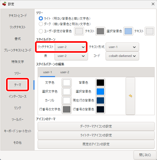Screen dimensions: 157x160
Task: Click the cherry app icon in title bar
Action: click(x=4, y=4)
